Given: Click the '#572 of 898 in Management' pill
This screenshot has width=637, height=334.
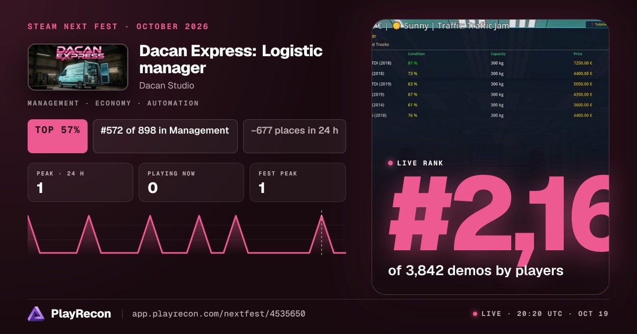Looking at the screenshot, I should (x=165, y=136).
